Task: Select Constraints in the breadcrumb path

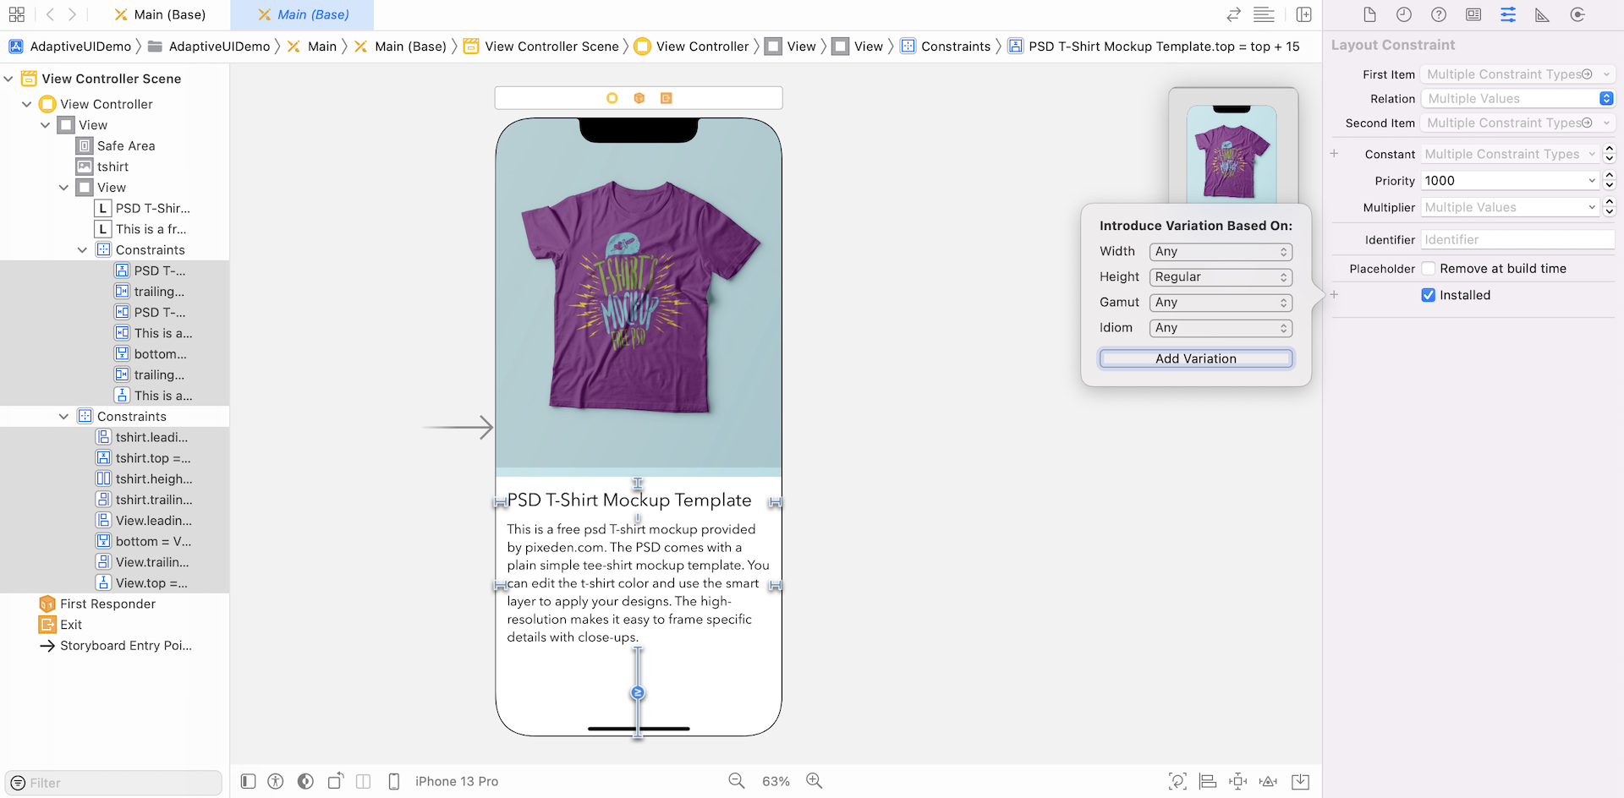Action: (x=955, y=46)
